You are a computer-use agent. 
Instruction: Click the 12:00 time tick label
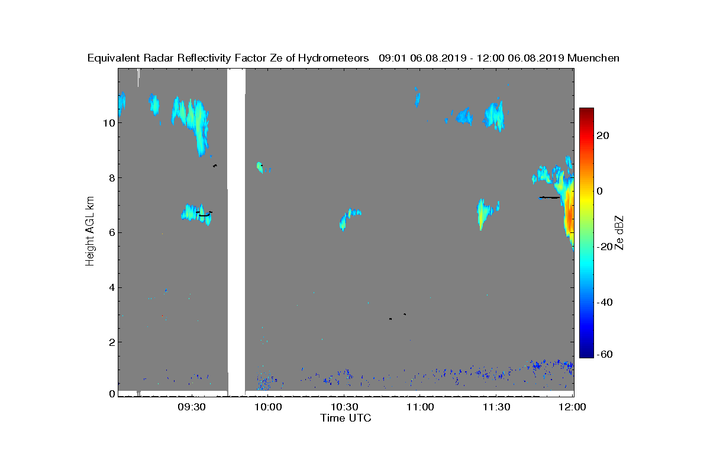(572, 407)
